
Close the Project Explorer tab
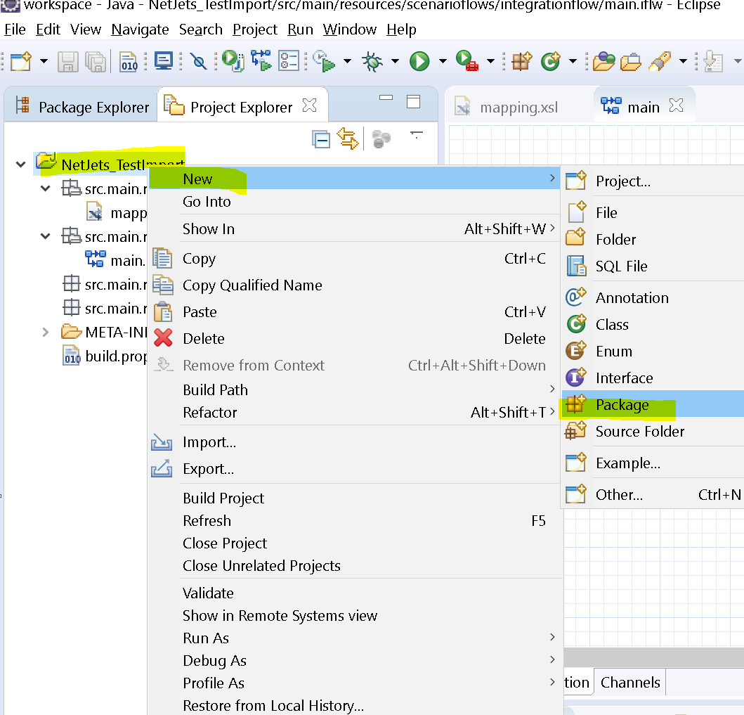[x=309, y=105]
